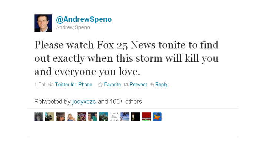Select the first retweeter avatar with dark hair
The height and width of the screenshot is (149, 265).
pos(39,117)
